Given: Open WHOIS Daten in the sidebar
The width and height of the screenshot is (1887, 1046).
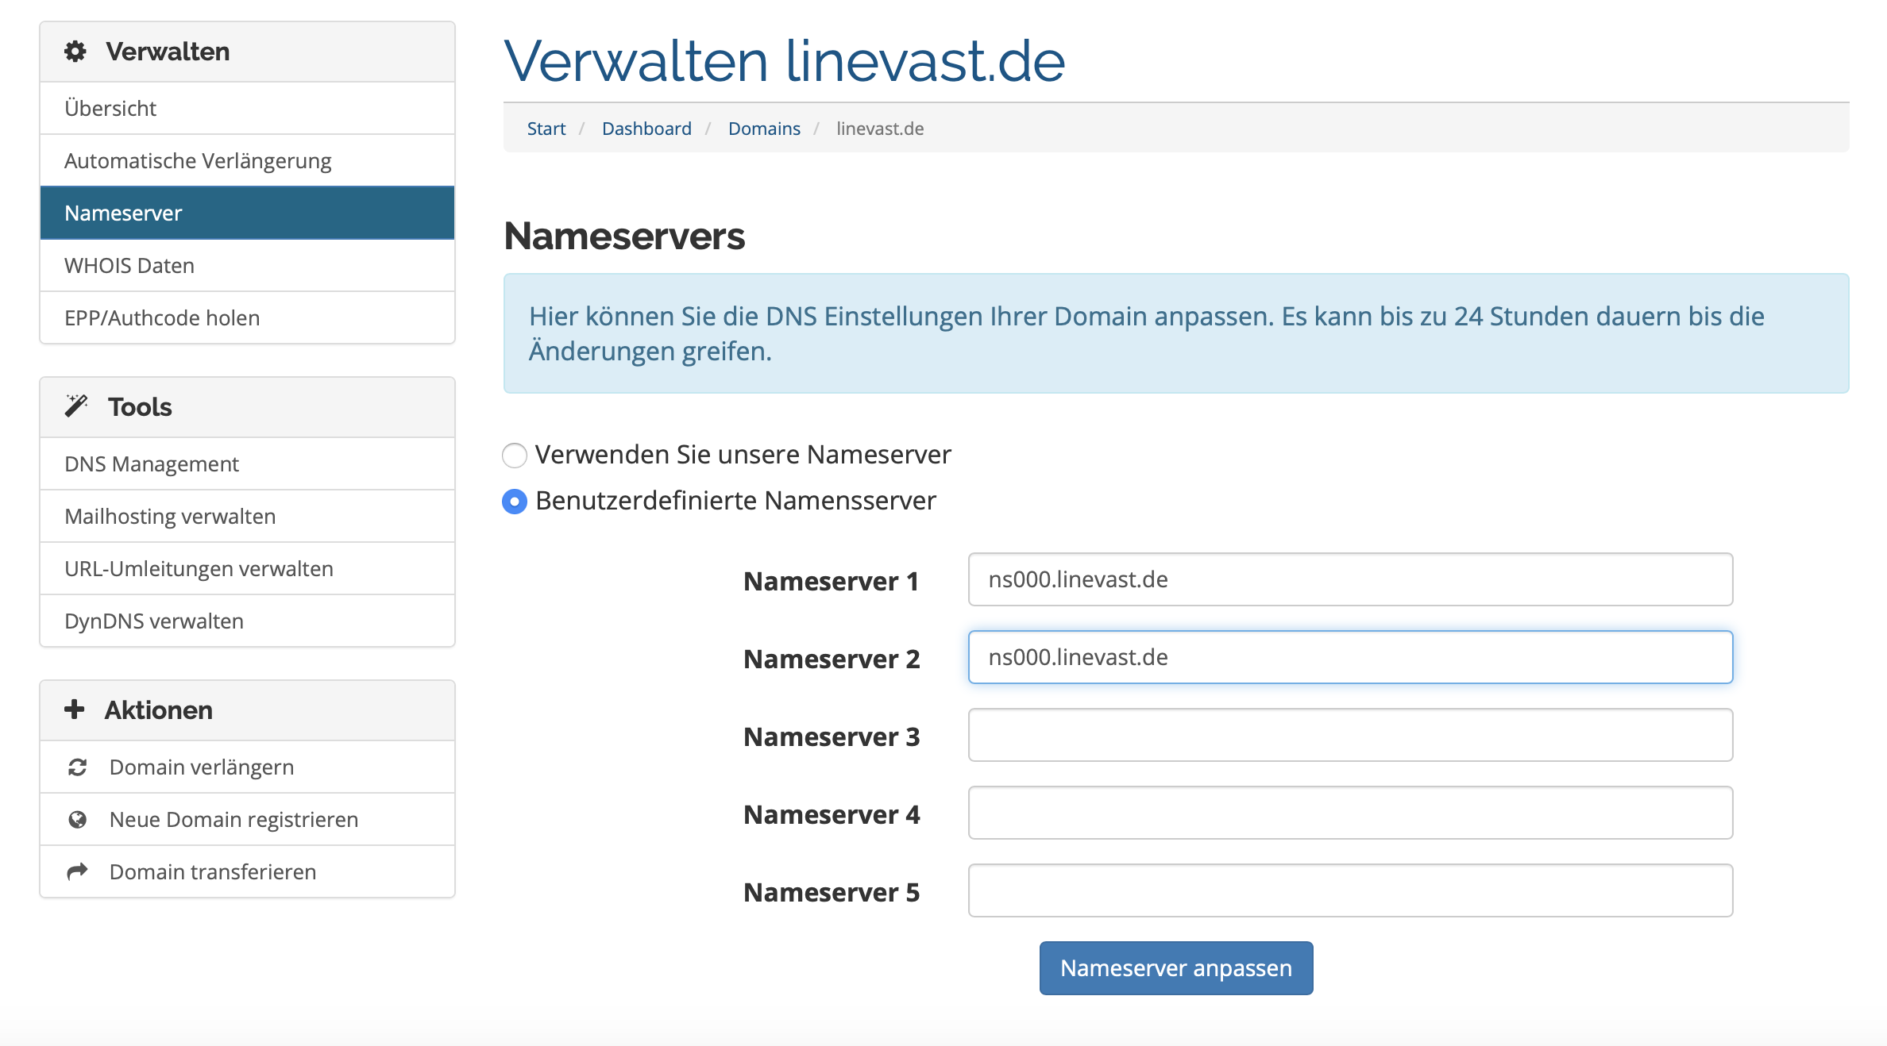Looking at the screenshot, I should coord(247,265).
